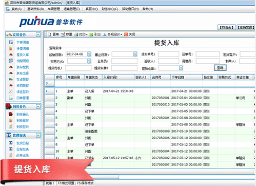
Task: Open the 财务中心(C) menu
Action: point(110,9)
